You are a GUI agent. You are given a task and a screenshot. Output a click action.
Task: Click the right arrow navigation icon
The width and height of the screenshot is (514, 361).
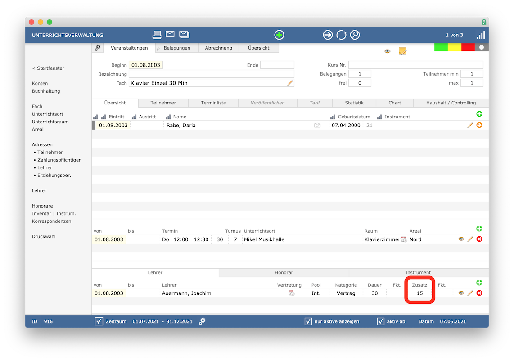tap(328, 35)
